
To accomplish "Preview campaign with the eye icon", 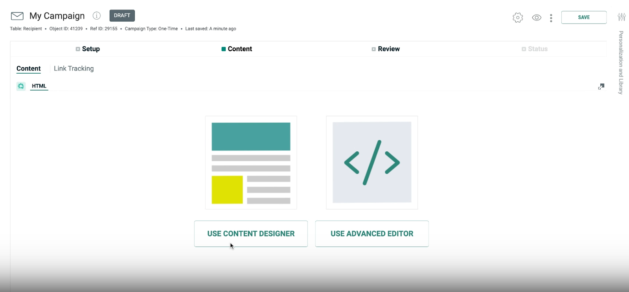I will (x=537, y=18).
